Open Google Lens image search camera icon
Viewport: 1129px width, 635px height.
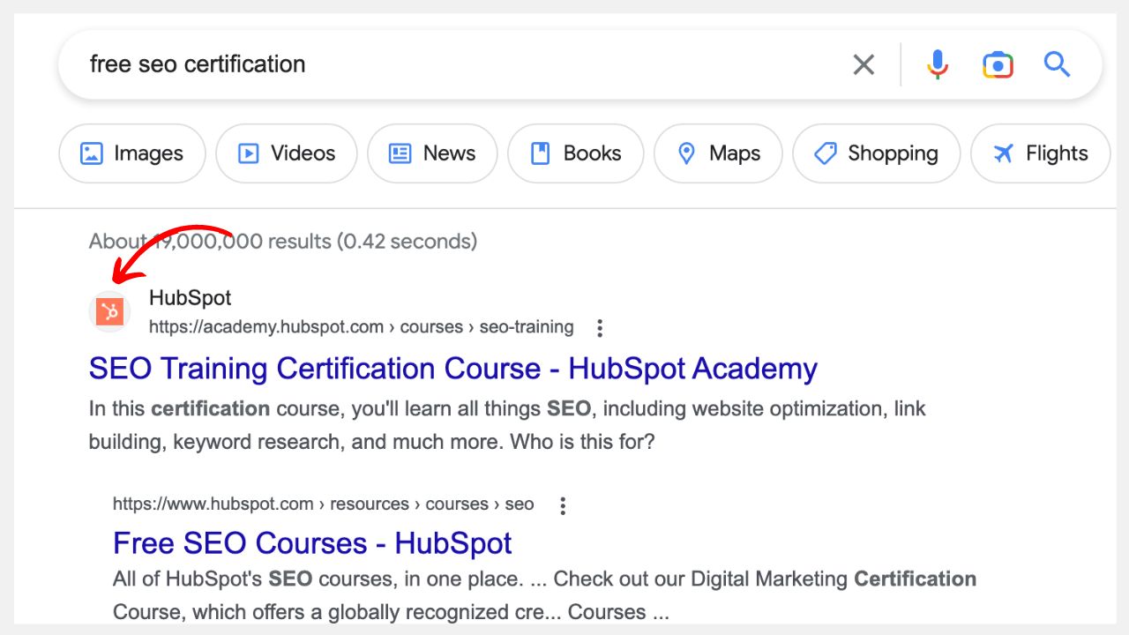coord(998,64)
